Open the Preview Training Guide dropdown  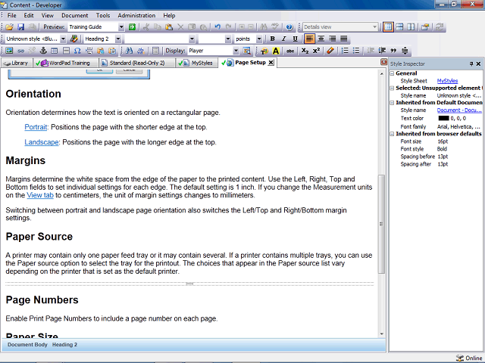click(x=121, y=27)
